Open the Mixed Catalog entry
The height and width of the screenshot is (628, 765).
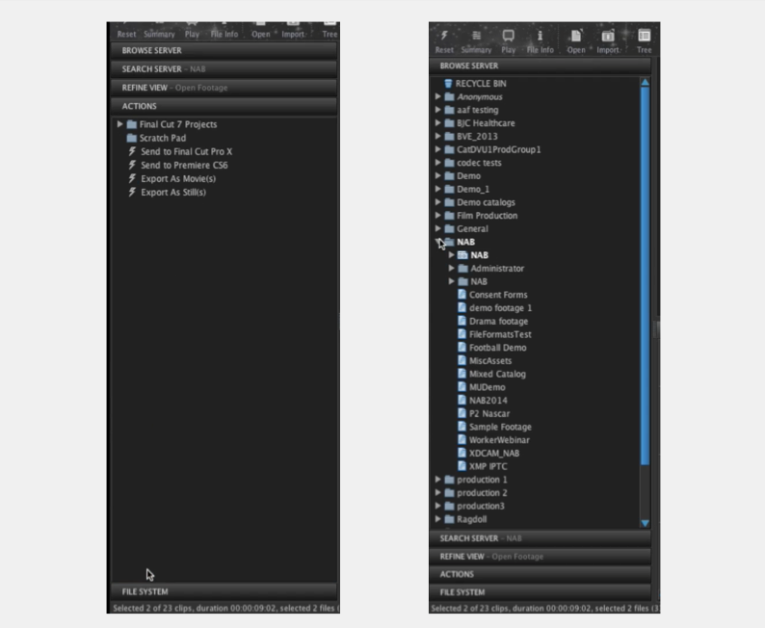tap(491, 374)
